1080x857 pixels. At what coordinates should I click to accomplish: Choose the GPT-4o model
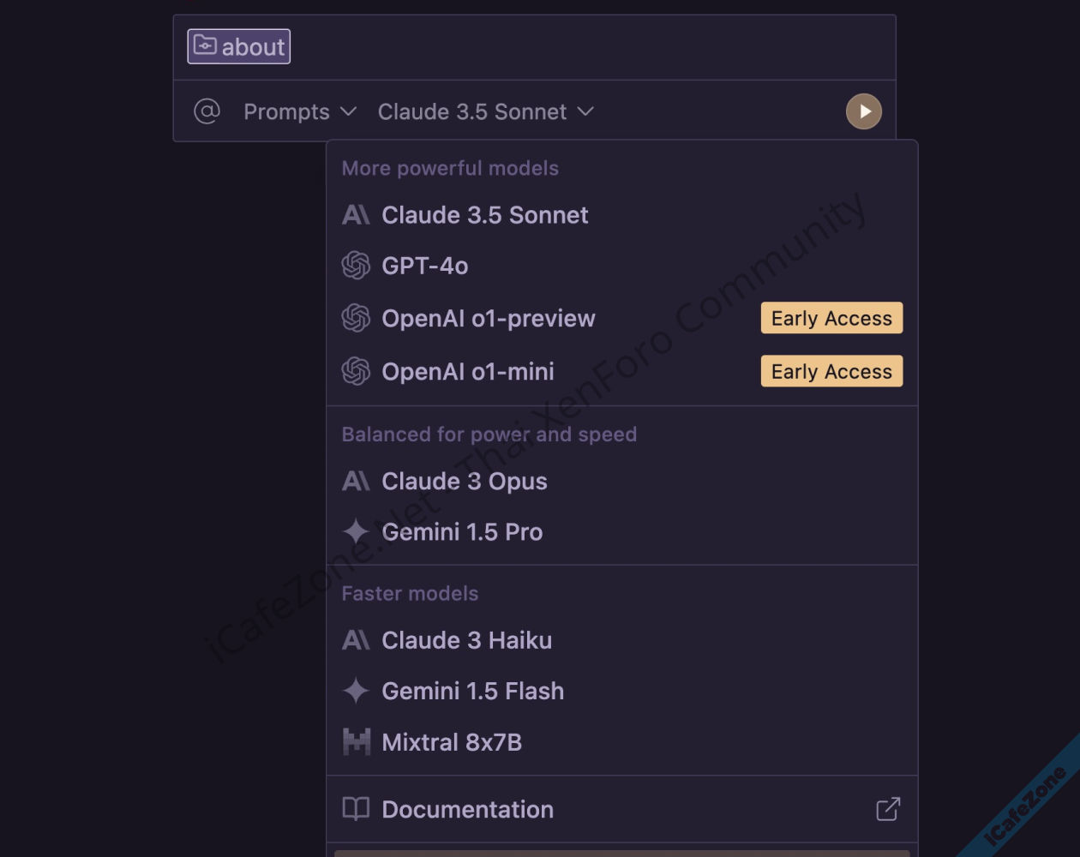coord(424,266)
